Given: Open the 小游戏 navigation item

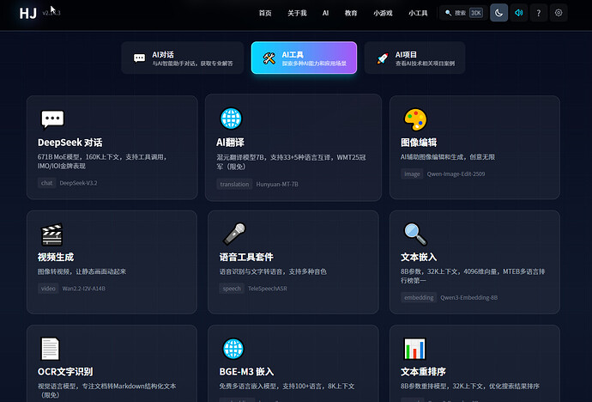Looking at the screenshot, I should 384,14.
